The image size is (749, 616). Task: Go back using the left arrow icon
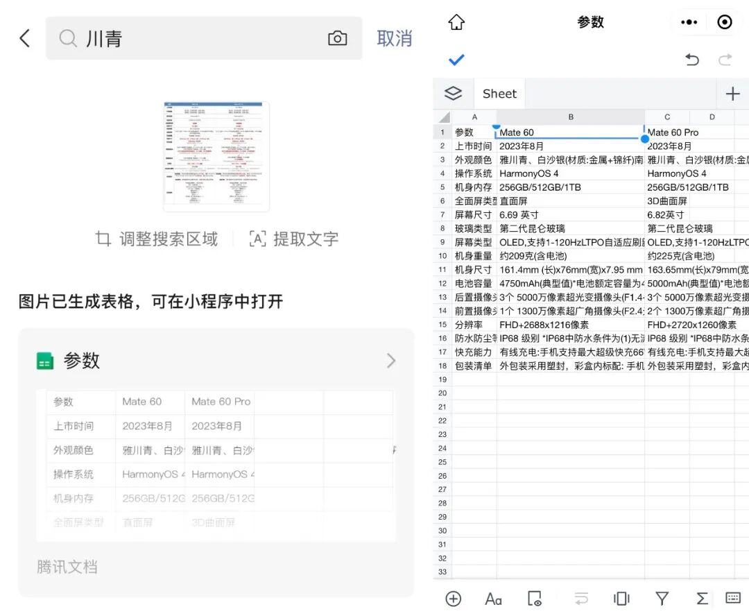pos(25,38)
